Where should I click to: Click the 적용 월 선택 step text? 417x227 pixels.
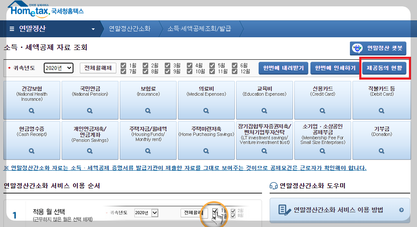click(49, 212)
